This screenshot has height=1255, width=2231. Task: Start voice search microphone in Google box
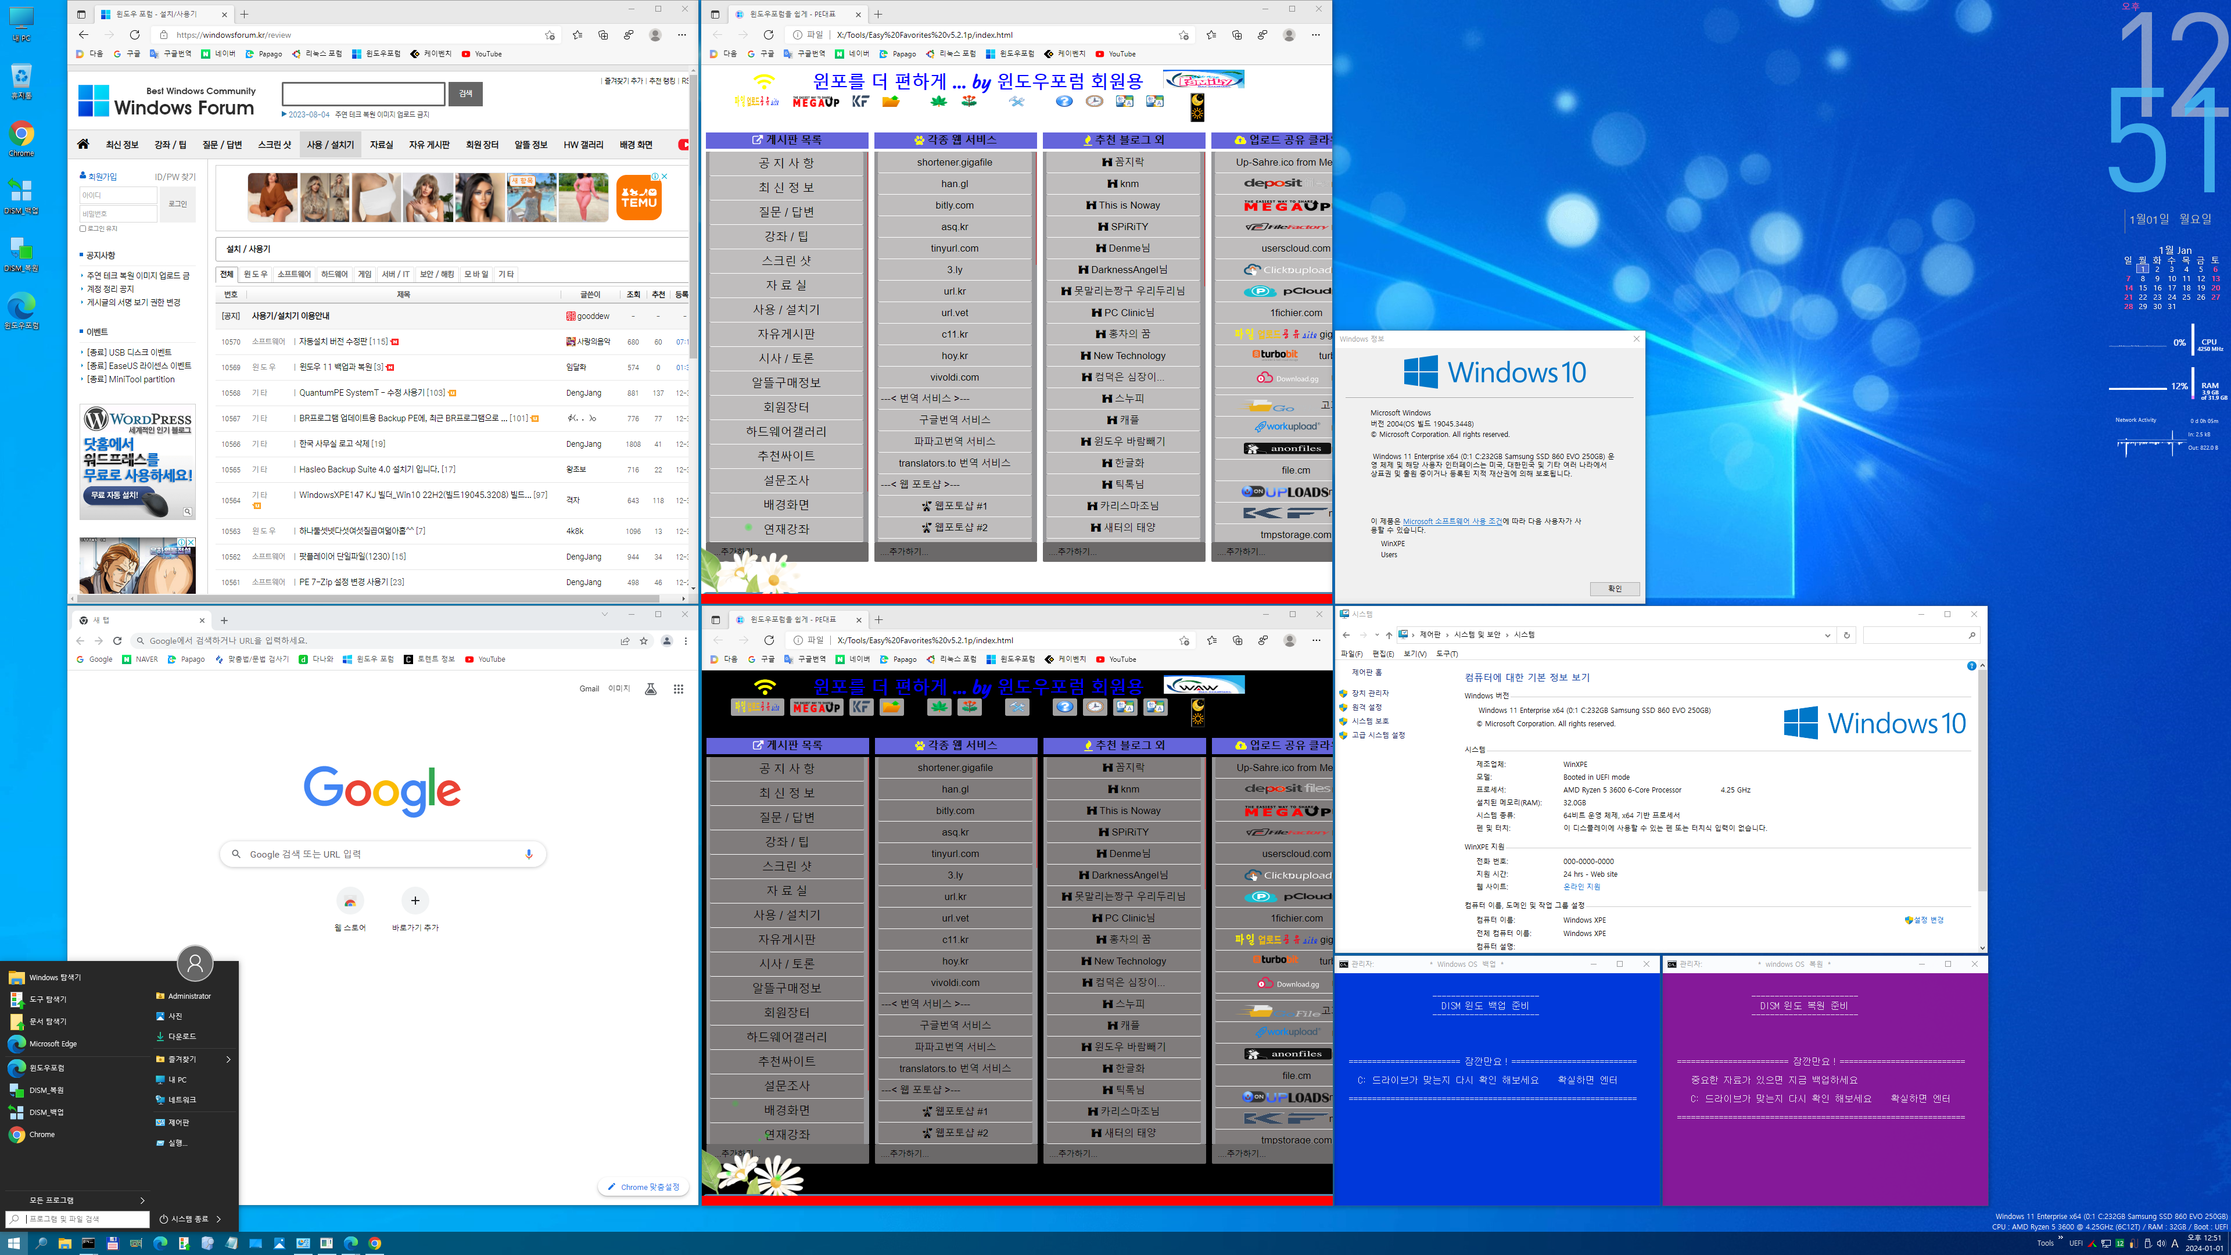(x=529, y=854)
